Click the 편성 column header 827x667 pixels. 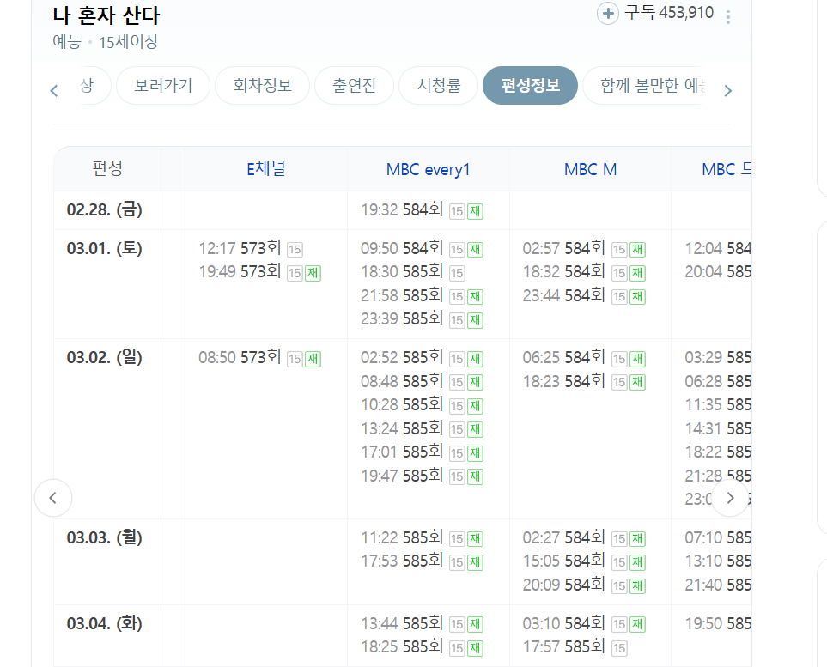coord(107,169)
